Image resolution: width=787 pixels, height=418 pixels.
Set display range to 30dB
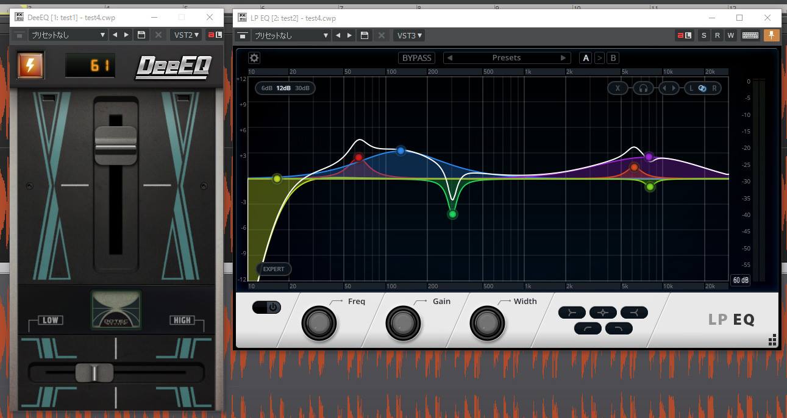(x=302, y=88)
